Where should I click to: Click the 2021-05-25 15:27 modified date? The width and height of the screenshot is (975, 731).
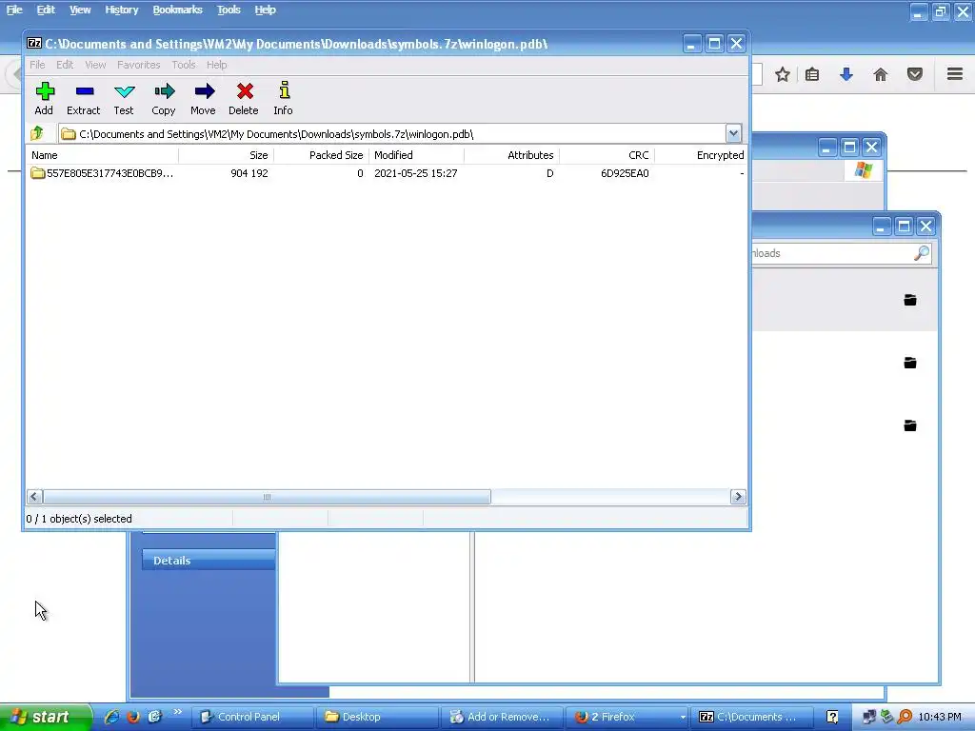pos(416,173)
